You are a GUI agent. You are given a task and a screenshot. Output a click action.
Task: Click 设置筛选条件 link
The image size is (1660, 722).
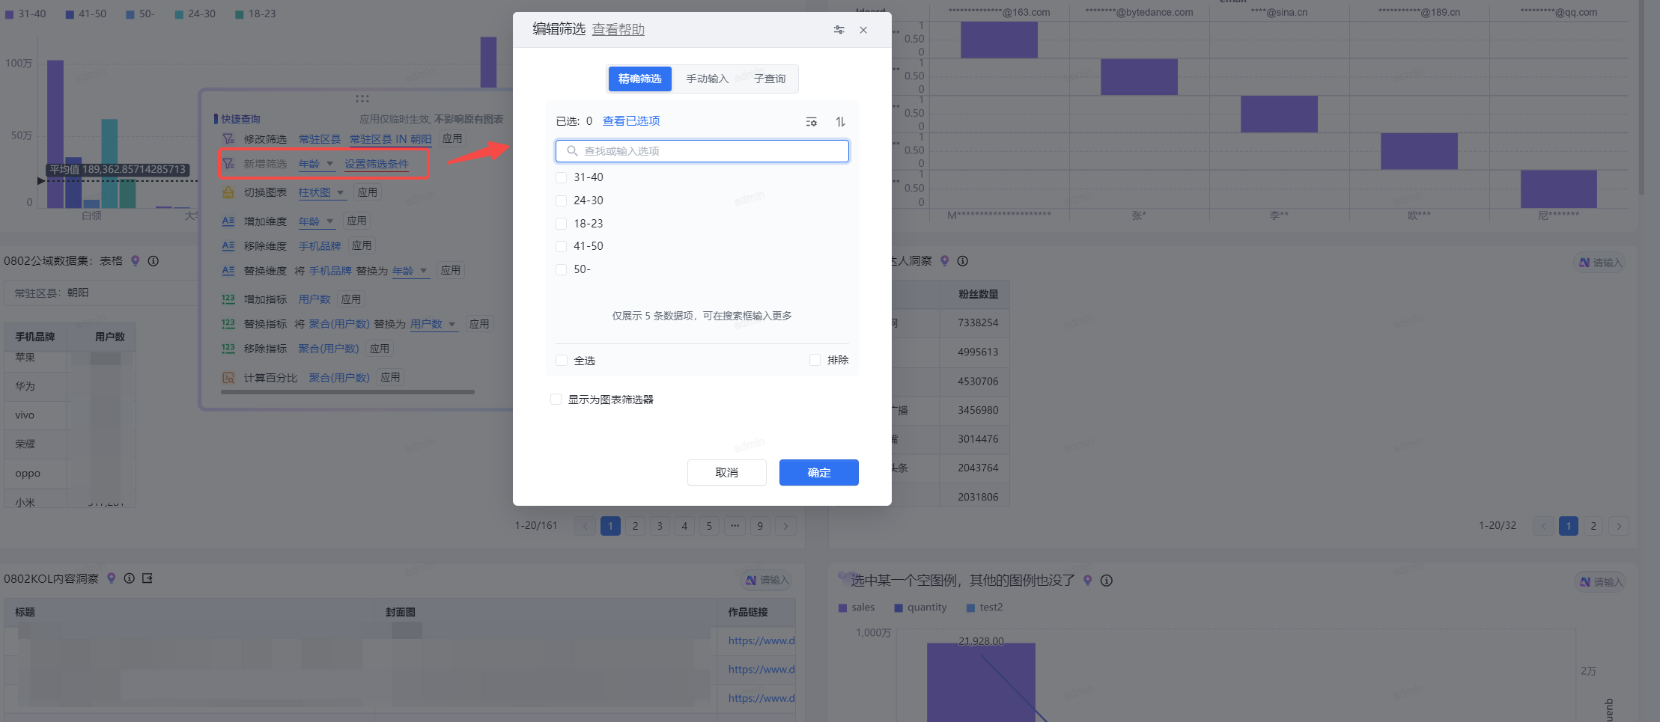tap(377, 164)
